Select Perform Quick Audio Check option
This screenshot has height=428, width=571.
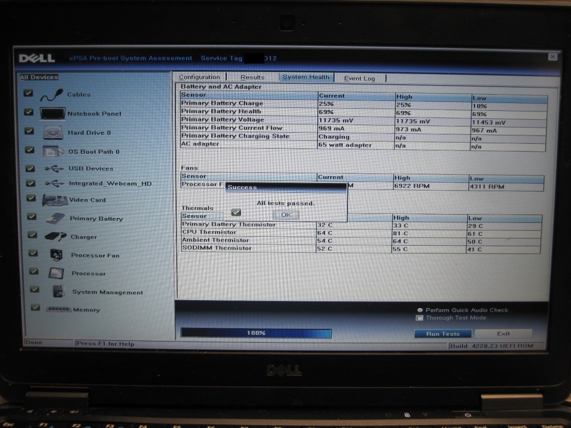click(420, 310)
